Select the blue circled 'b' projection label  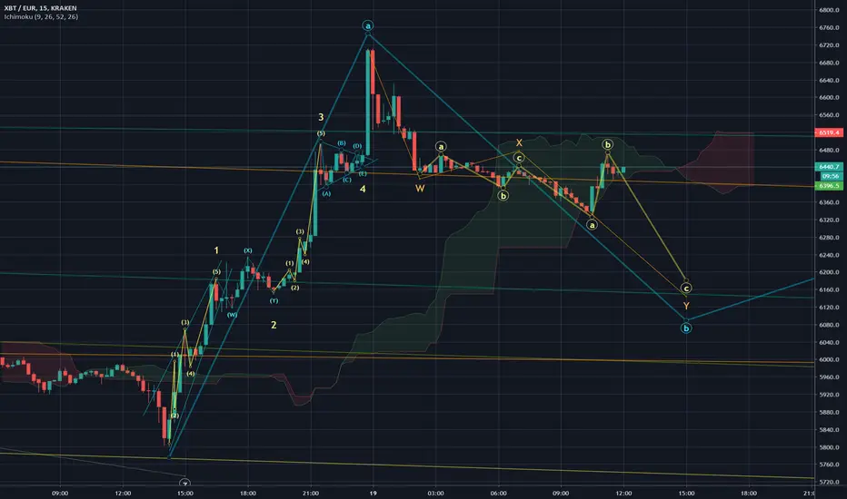pyautogui.click(x=686, y=328)
